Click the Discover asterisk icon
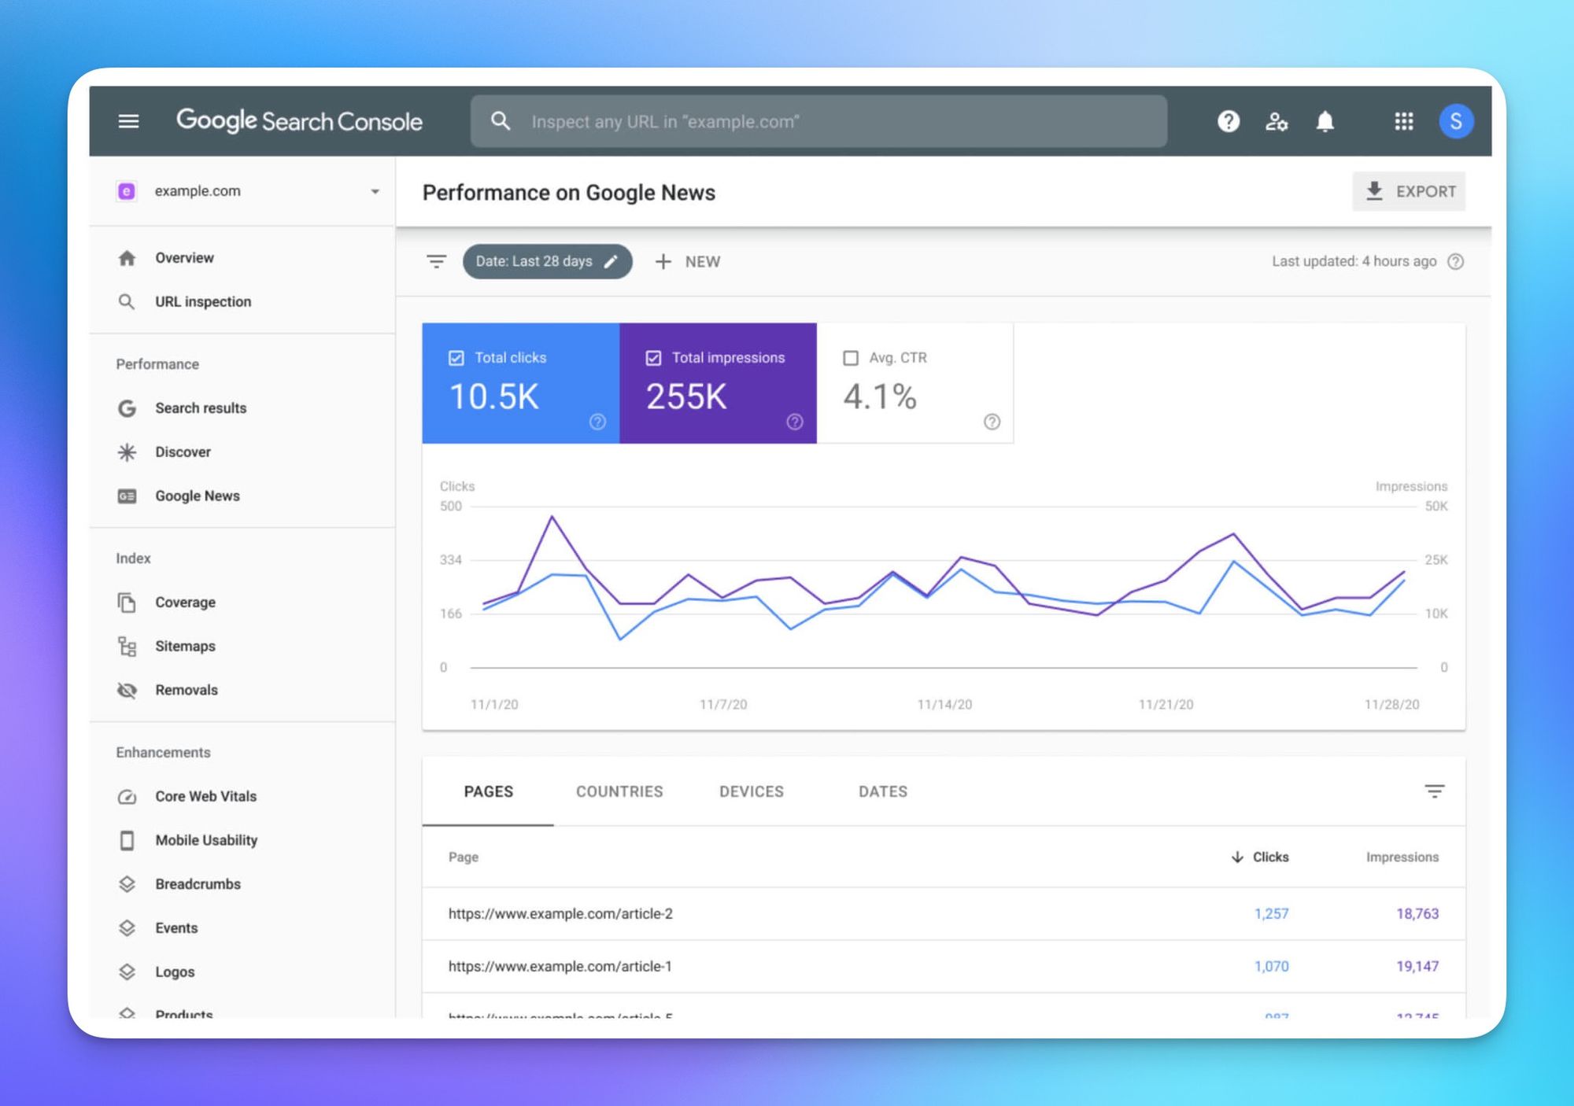 tap(127, 452)
